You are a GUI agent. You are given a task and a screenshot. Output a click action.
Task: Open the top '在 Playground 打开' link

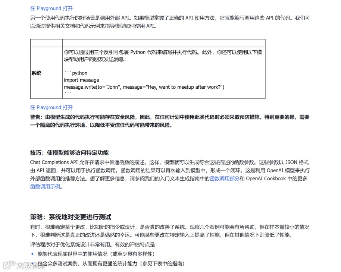point(51,9)
